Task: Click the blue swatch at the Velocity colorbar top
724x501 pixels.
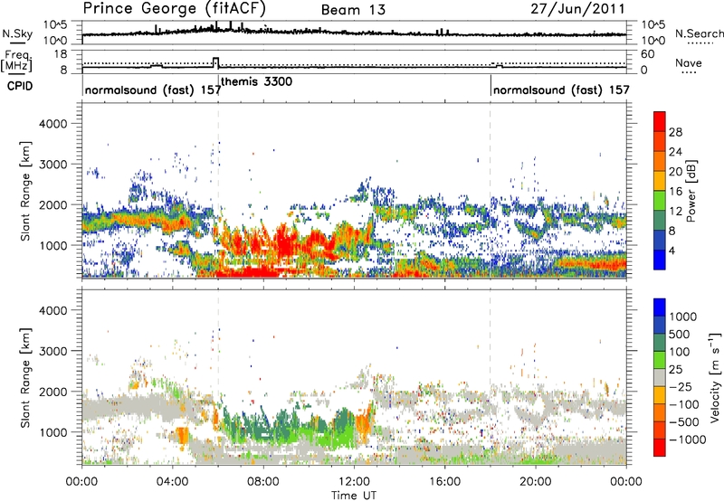Action: 660,307
